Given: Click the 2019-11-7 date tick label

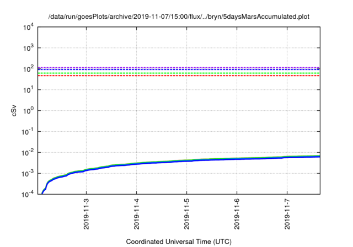Looking at the screenshot, I should [287, 214].
